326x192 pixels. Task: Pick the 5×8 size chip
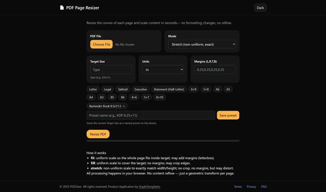point(206,89)
